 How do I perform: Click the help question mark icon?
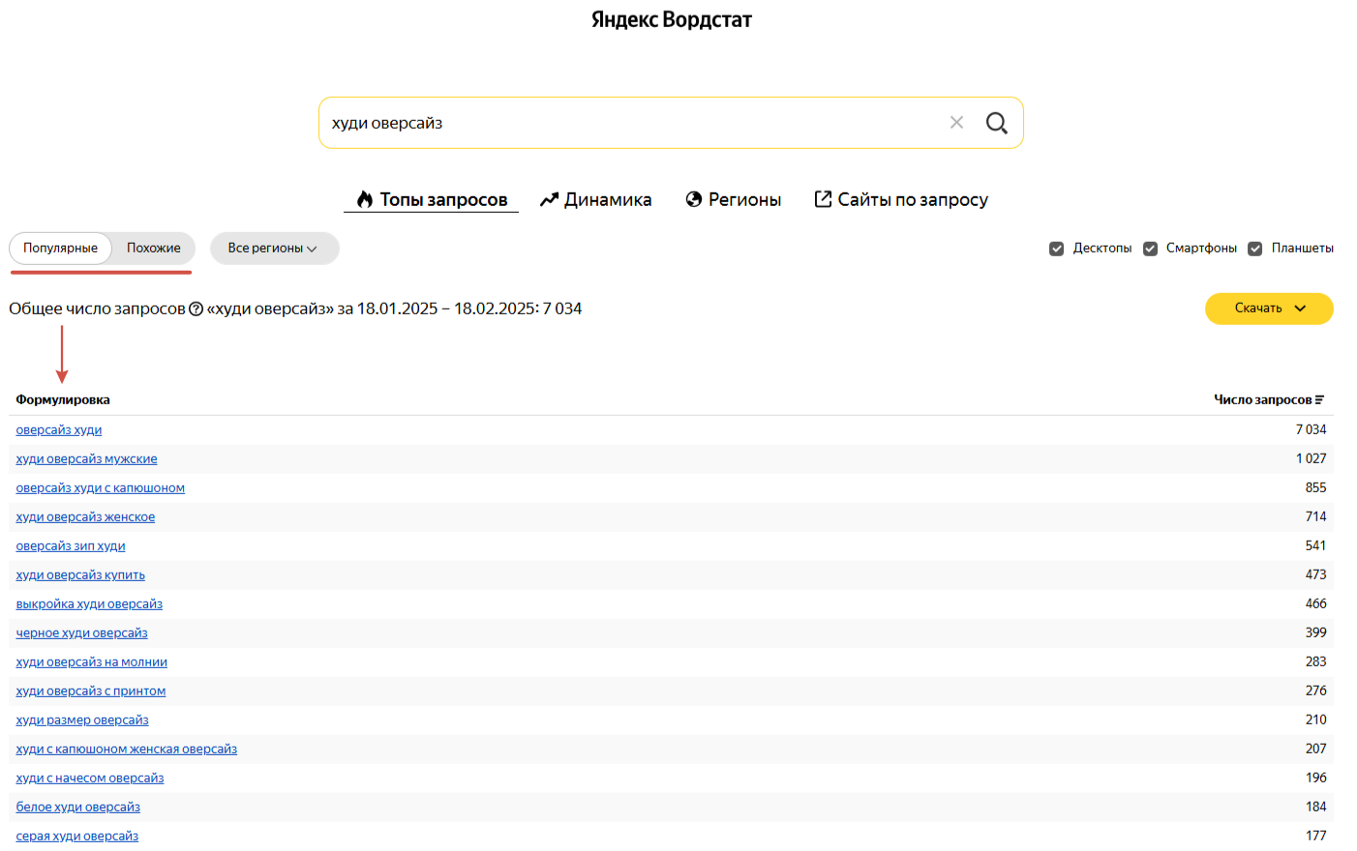click(x=196, y=308)
